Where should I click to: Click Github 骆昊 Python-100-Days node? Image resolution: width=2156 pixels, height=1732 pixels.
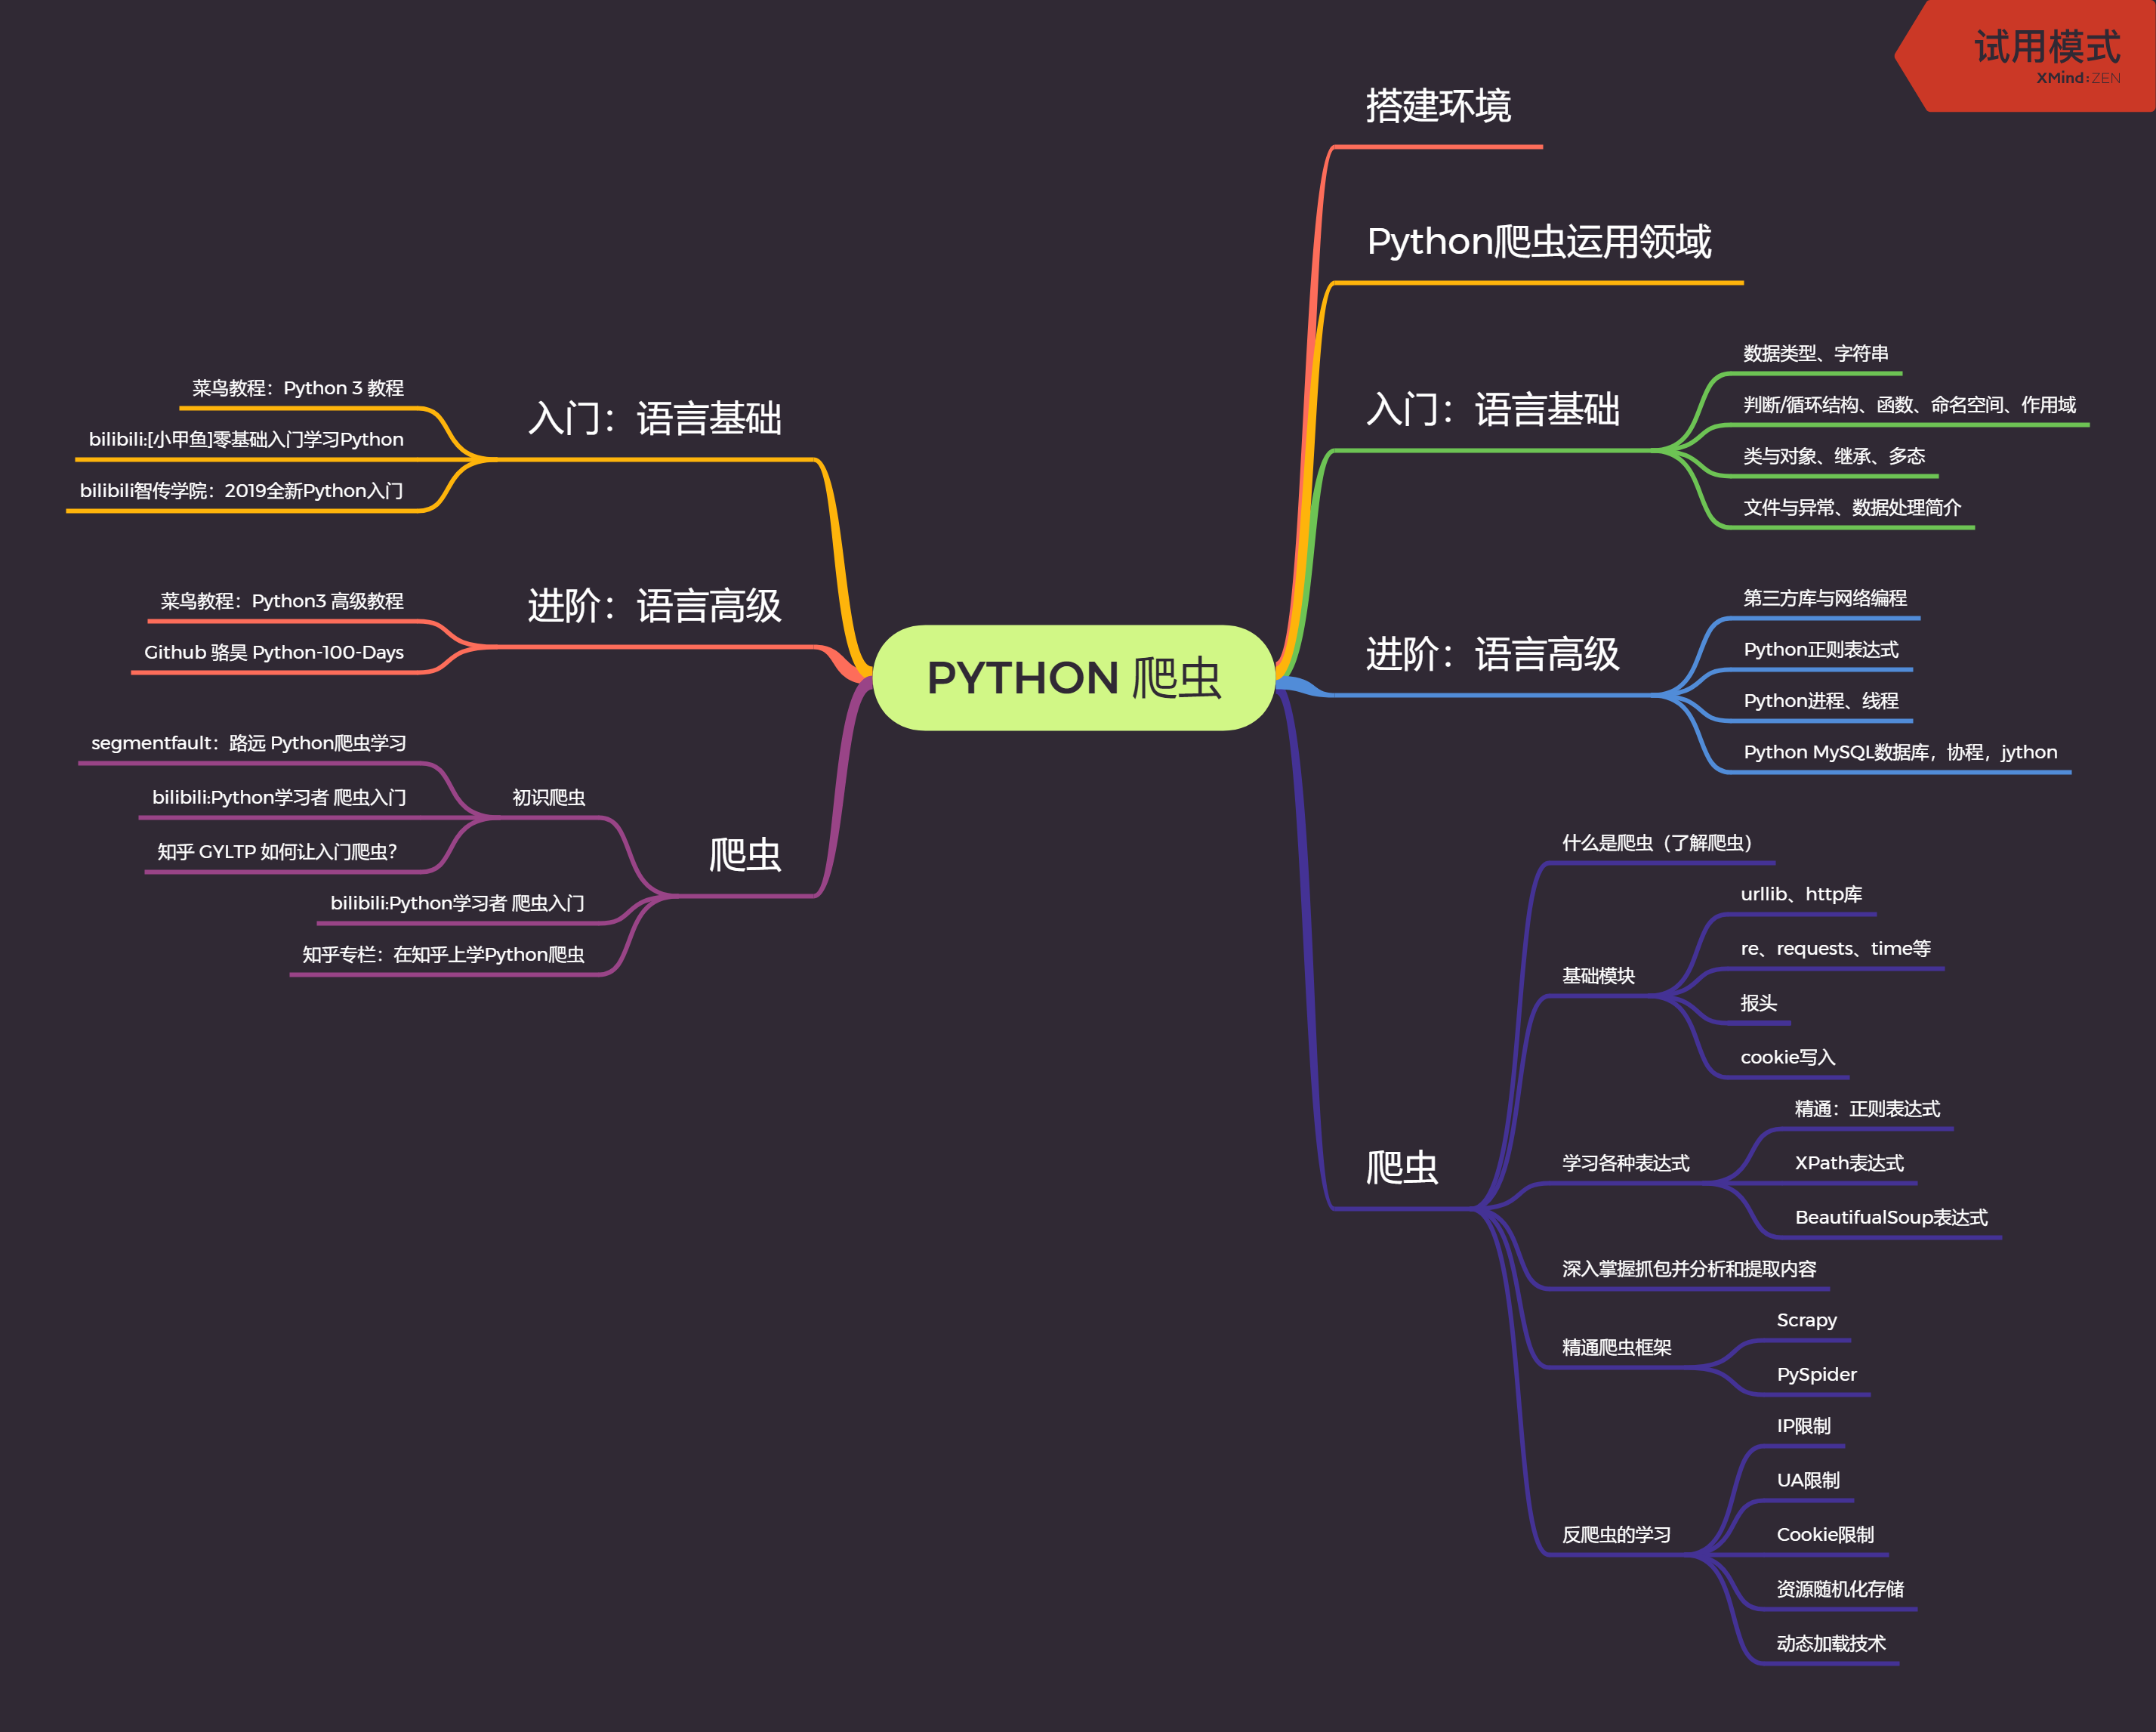pos(274,653)
